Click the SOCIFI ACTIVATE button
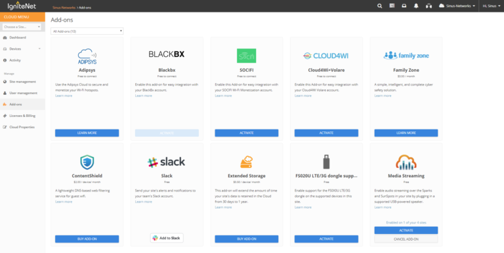This screenshot has width=504, height=253. (247, 133)
